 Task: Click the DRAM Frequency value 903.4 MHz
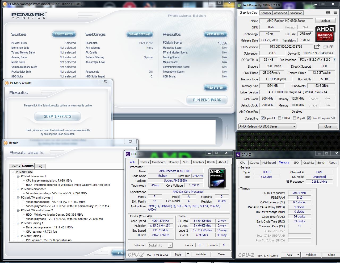(x=299, y=193)
